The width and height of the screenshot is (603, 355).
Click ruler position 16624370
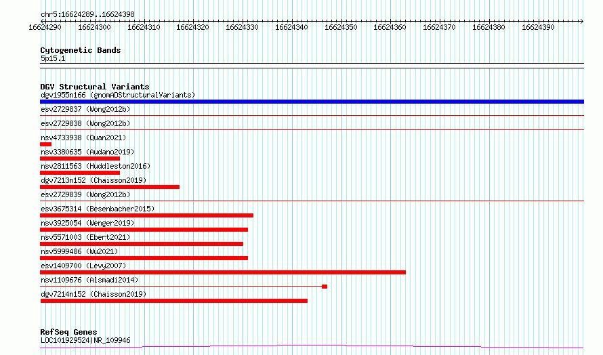coord(439,27)
